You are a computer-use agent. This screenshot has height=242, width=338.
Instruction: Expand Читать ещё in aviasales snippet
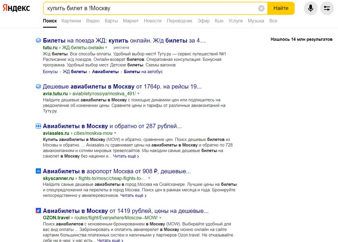tap(126, 156)
